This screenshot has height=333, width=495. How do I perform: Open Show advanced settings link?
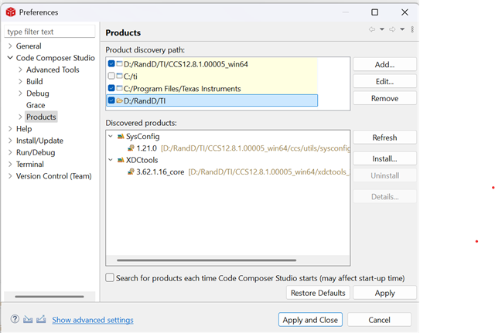coord(93,320)
